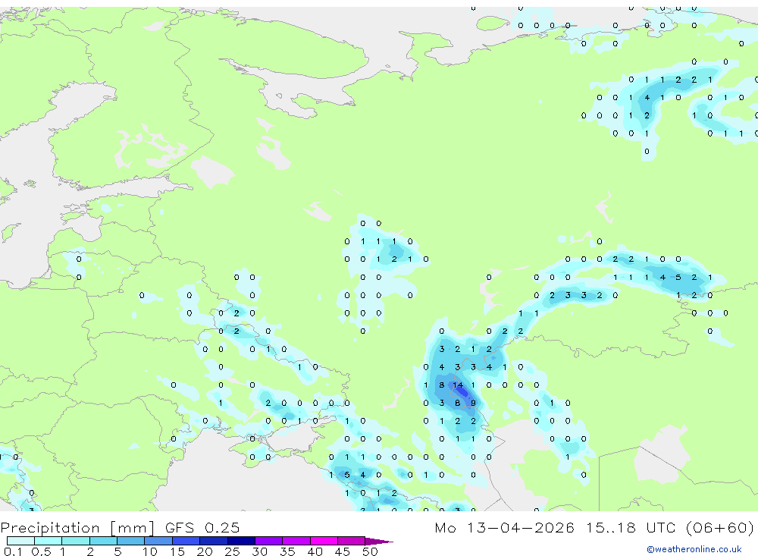Select the 5–10 mm legend swatch
Screen dimensions: 758x556
click(x=131, y=541)
